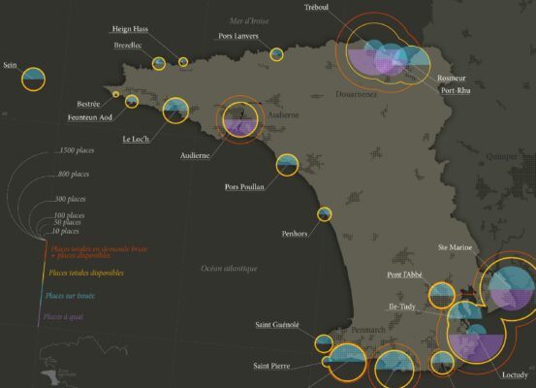
Task: Select the 'Places à quai' purple legend entry
Action: 63,316
